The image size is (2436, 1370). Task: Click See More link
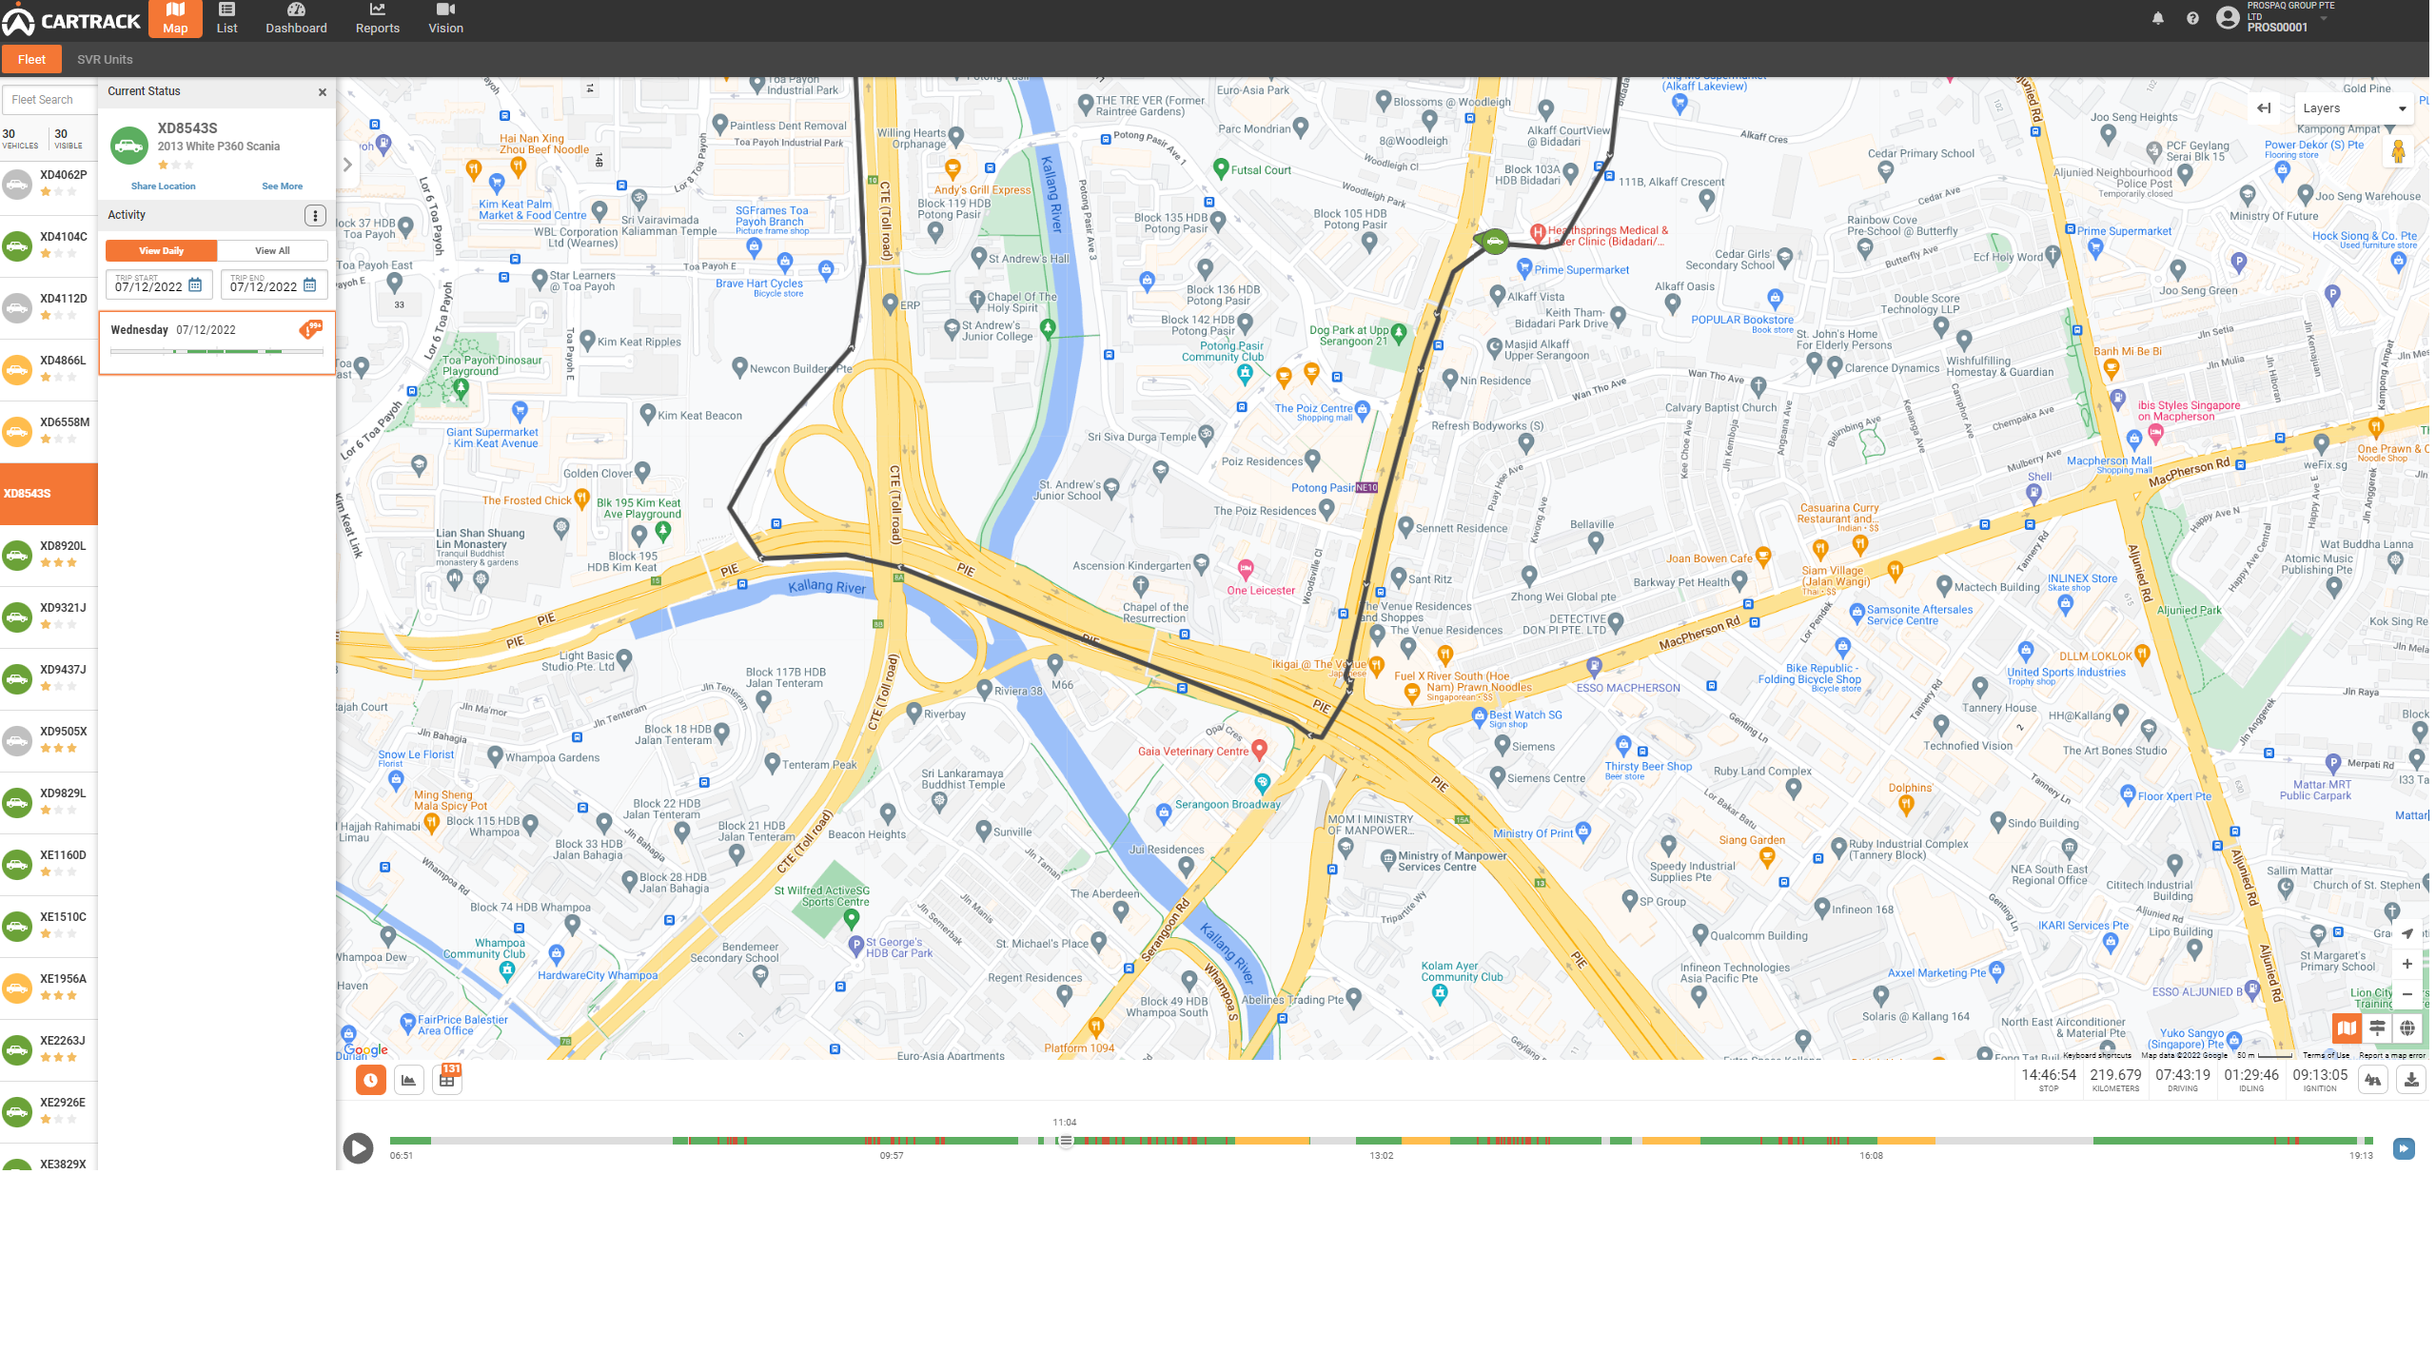pyautogui.click(x=283, y=186)
